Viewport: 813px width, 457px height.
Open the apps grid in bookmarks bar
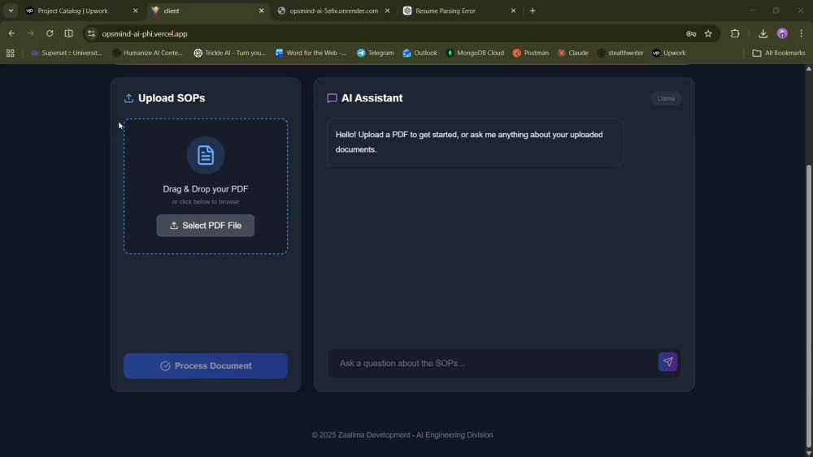tap(11, 53)
